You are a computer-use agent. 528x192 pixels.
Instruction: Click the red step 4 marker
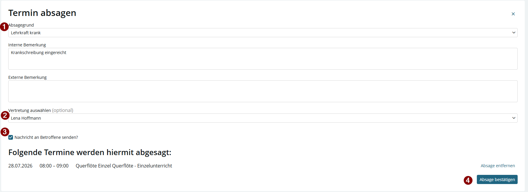(468, 180)
